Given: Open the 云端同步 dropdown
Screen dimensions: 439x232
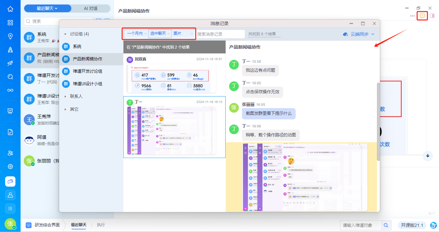Looking at the screenshot, I should click(359, 34).
